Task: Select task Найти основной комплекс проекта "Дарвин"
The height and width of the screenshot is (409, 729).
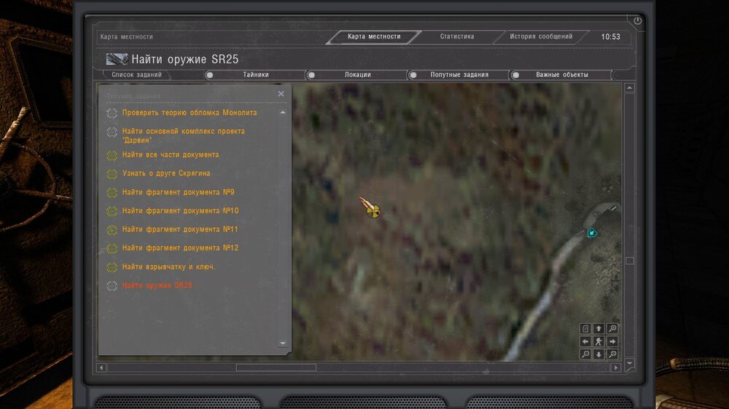Action: click(x=183, y=135)
